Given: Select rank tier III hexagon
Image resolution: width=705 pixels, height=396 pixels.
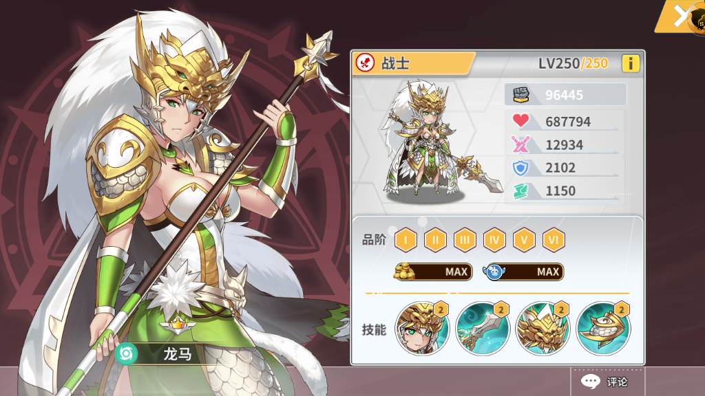Looking at the screenshot, I should pyautogui.click(x=465, y=240).
